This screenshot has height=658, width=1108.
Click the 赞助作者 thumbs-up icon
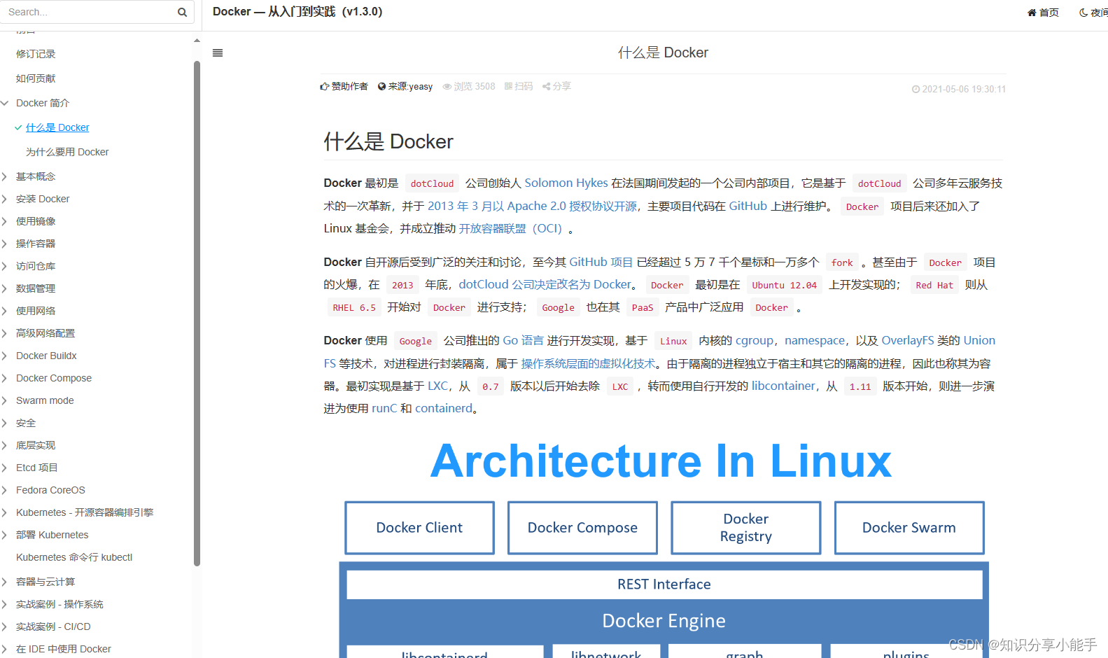pyautogui.click(x=325, y=86)
